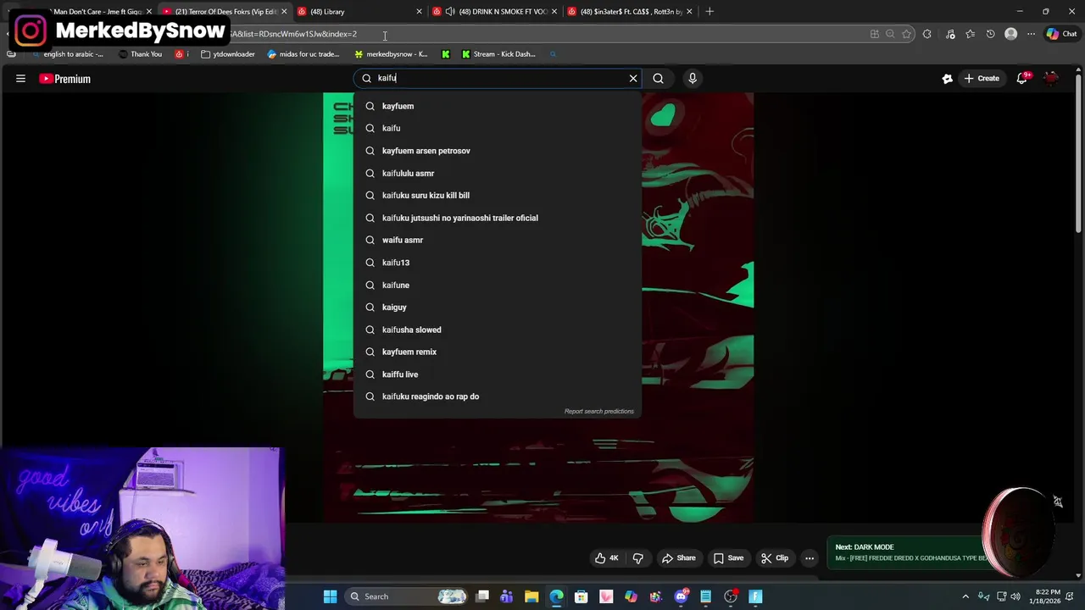The height and width of the screenshot is (610, 1085).
Task: Open File Explorer from the taskbar
Action: pos(531,596)
